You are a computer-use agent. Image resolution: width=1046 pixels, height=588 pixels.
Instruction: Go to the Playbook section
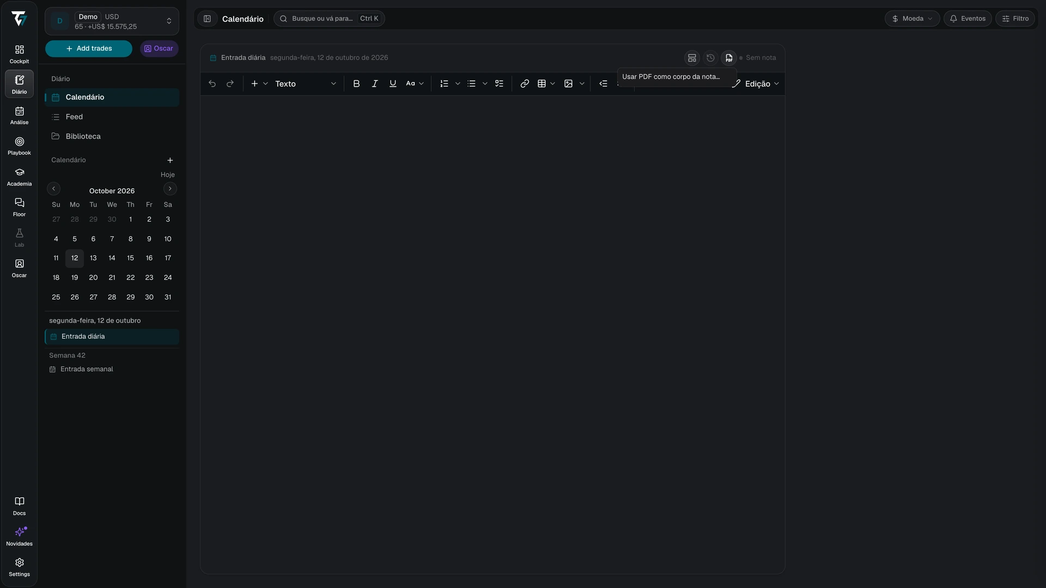click(x=19, y=146)
